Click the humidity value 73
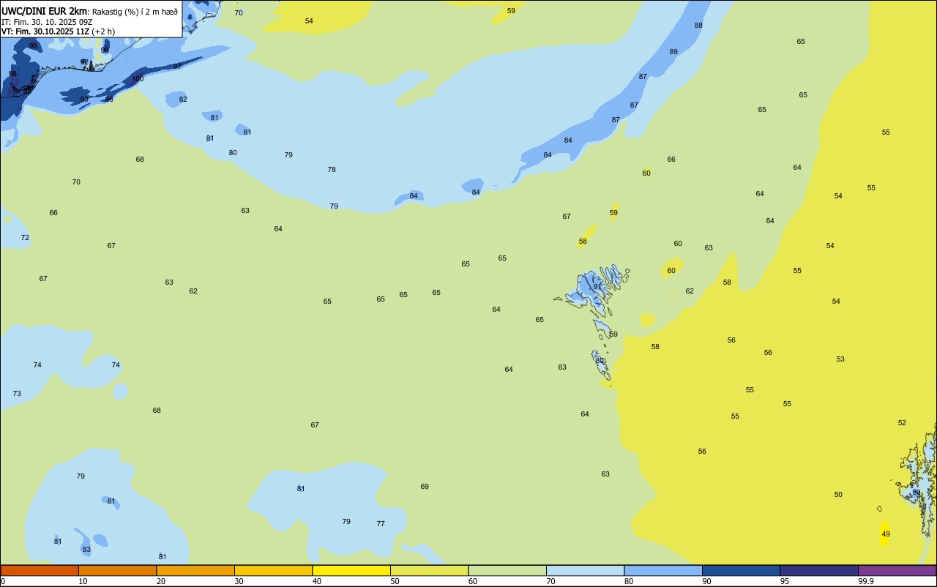Image resolution: width=937 pixels, height=587 pixels. (x=17, y=394)
